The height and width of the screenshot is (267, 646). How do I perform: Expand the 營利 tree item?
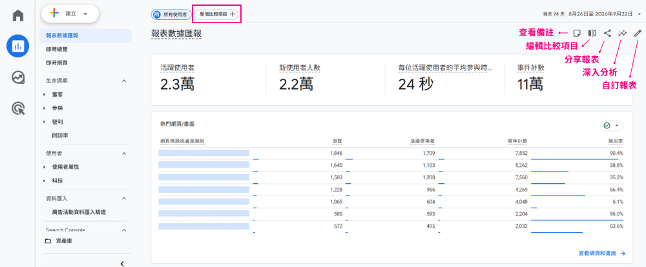coord(45,122)
